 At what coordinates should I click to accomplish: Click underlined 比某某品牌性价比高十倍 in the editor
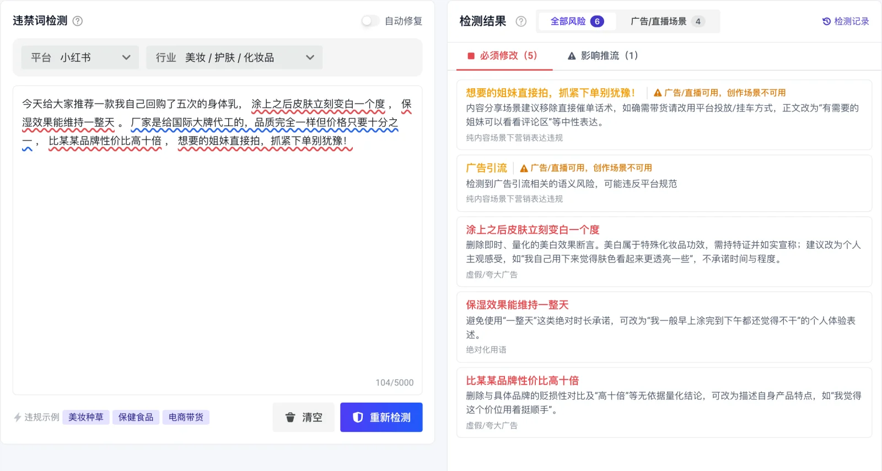[x=105, y=141]
